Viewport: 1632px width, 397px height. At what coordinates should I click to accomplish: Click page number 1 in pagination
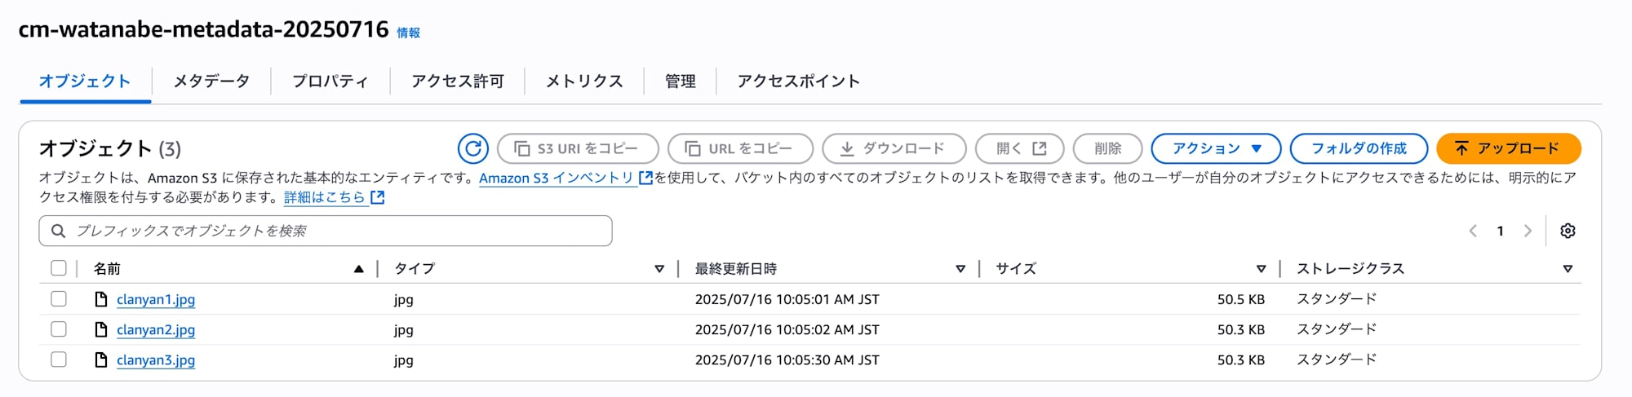pos(1500,231)
